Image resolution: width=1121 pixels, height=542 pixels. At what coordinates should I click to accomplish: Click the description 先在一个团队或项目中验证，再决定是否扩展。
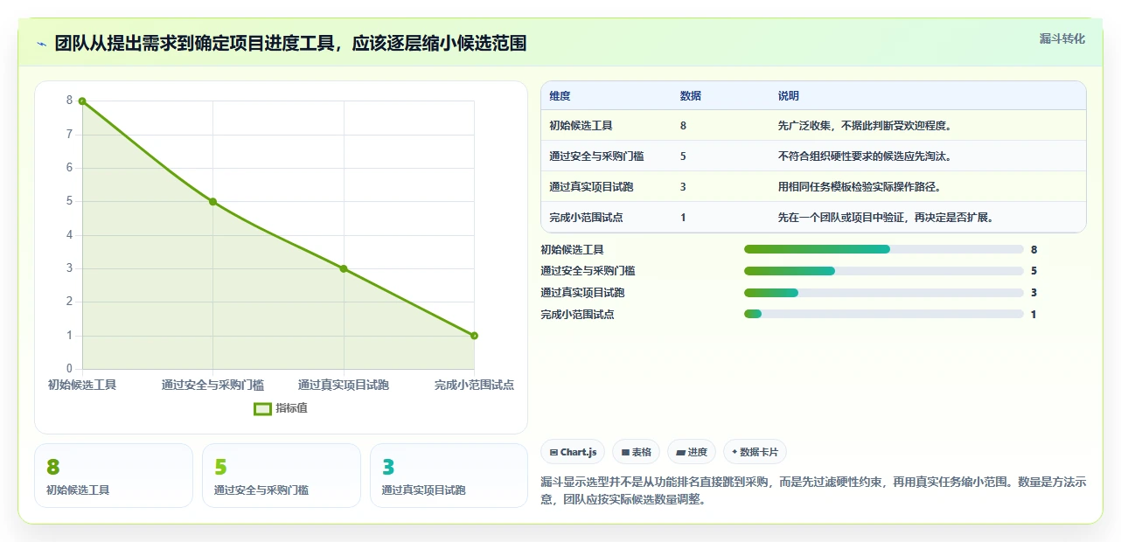886,218
